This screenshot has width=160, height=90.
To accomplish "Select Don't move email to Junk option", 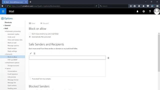I will [x=30, y=34].
